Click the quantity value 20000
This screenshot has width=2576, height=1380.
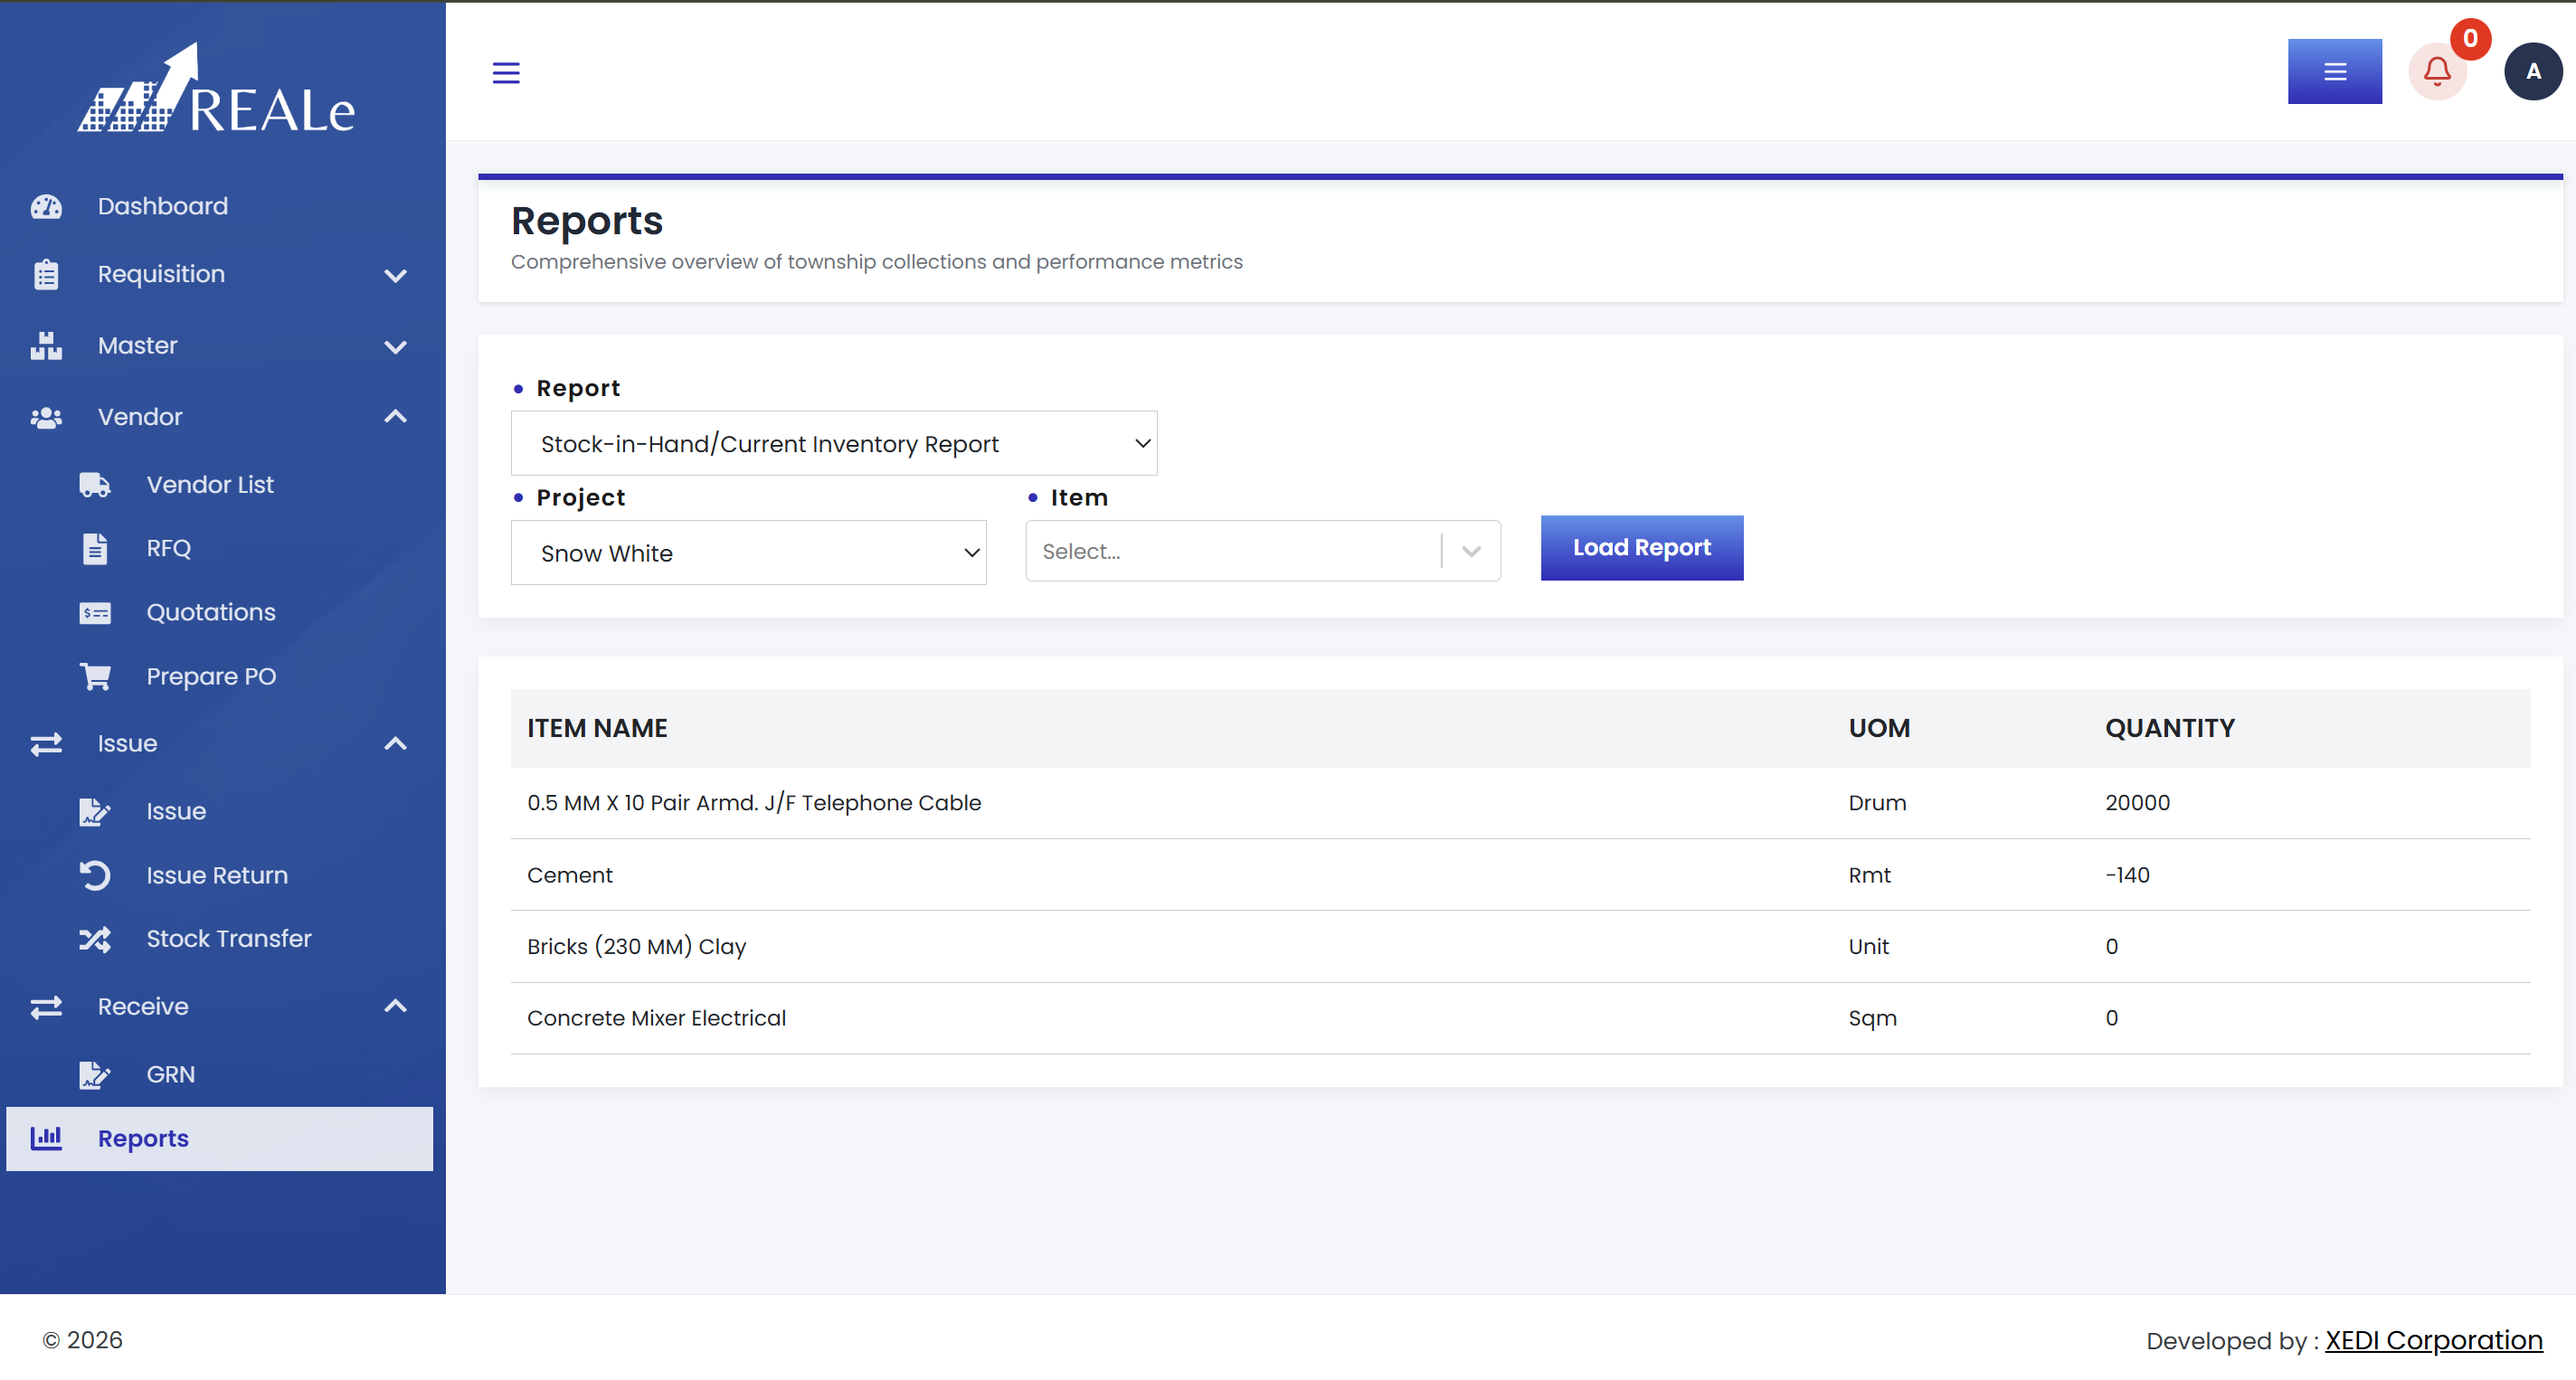coord(2137,803)
